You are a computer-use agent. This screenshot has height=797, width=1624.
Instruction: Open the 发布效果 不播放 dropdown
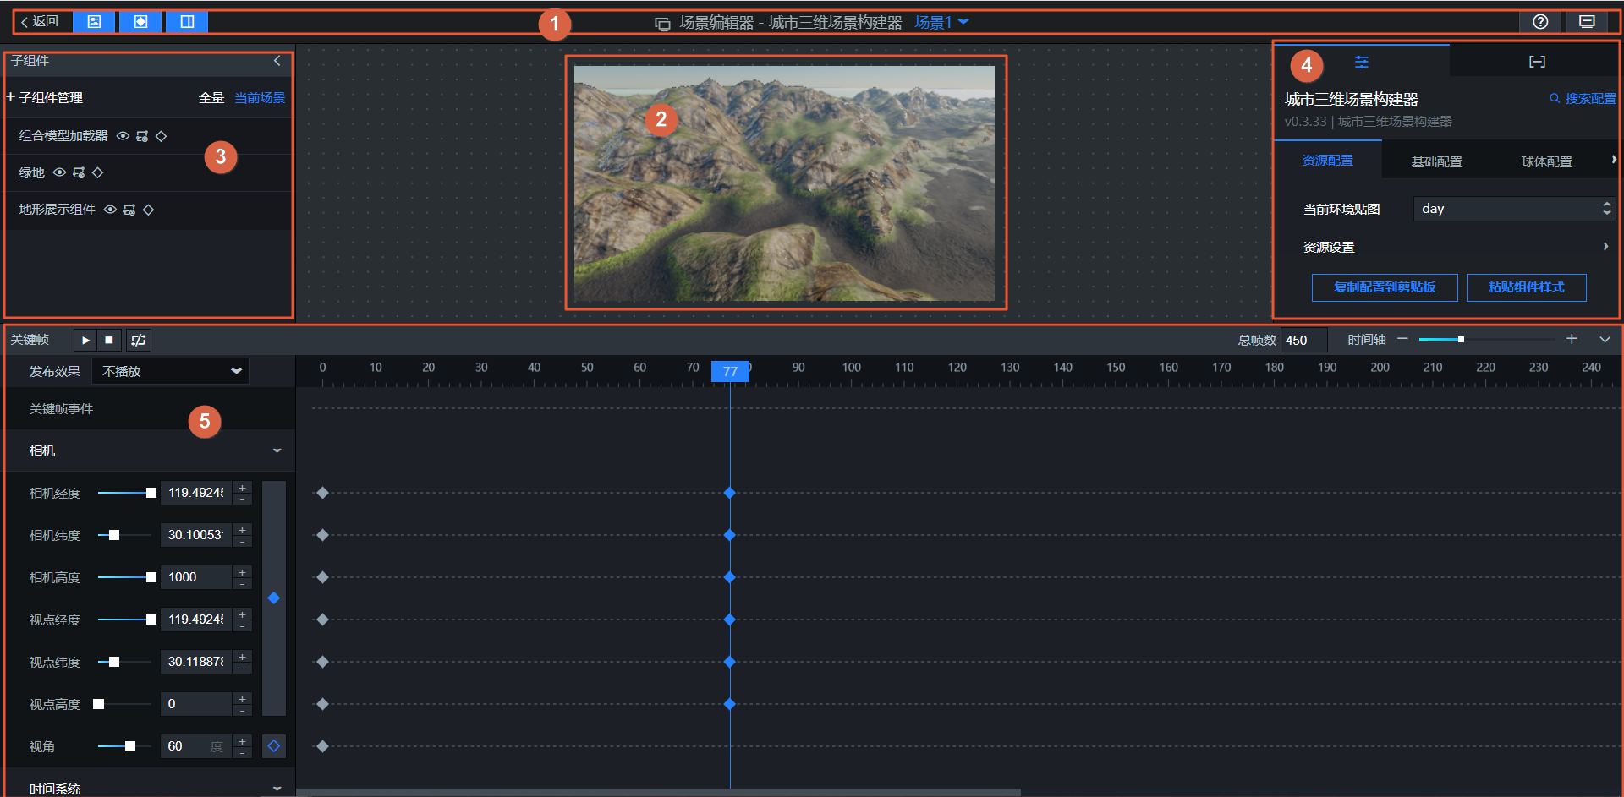tap(170, 371)
